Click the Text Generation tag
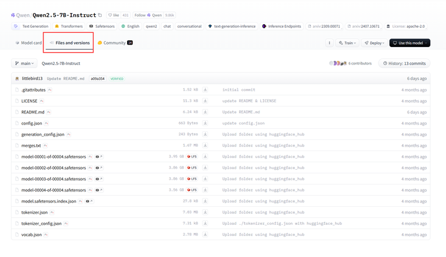Image resolution: width=446 pixels, height=257 pixels. point(32,26)
